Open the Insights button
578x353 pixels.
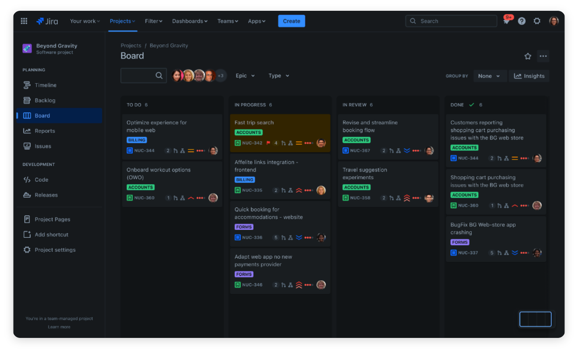(529, 76)
